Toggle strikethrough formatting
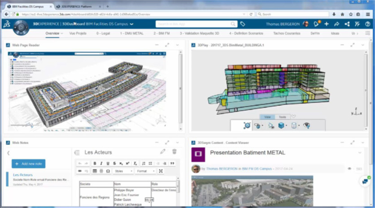Screen dimensions: 375x208 (114, 163)
